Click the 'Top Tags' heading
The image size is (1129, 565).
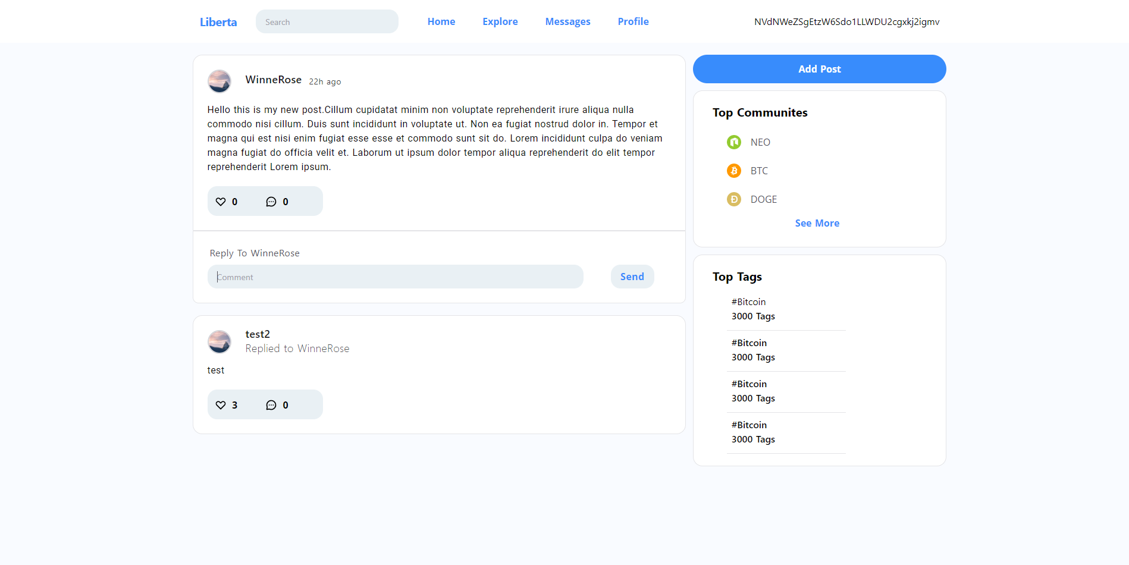click(737, 277)
